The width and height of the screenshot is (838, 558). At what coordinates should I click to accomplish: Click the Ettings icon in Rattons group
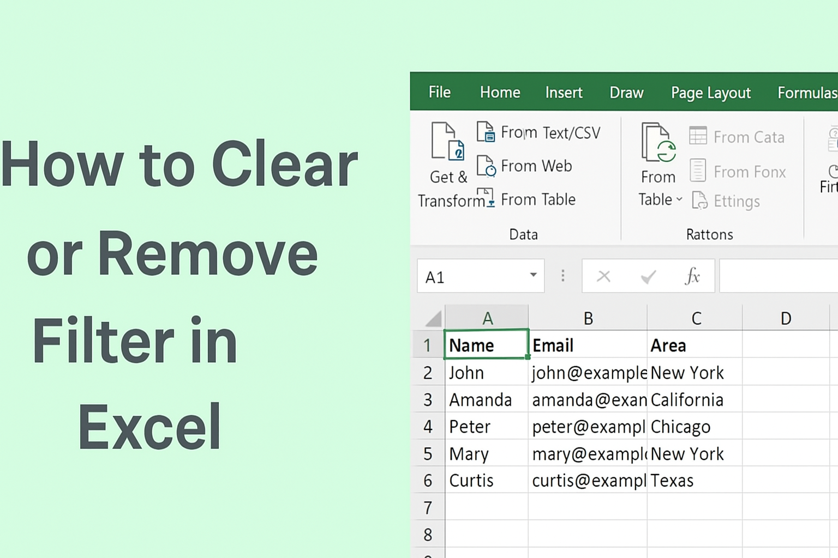click(700, 201)
